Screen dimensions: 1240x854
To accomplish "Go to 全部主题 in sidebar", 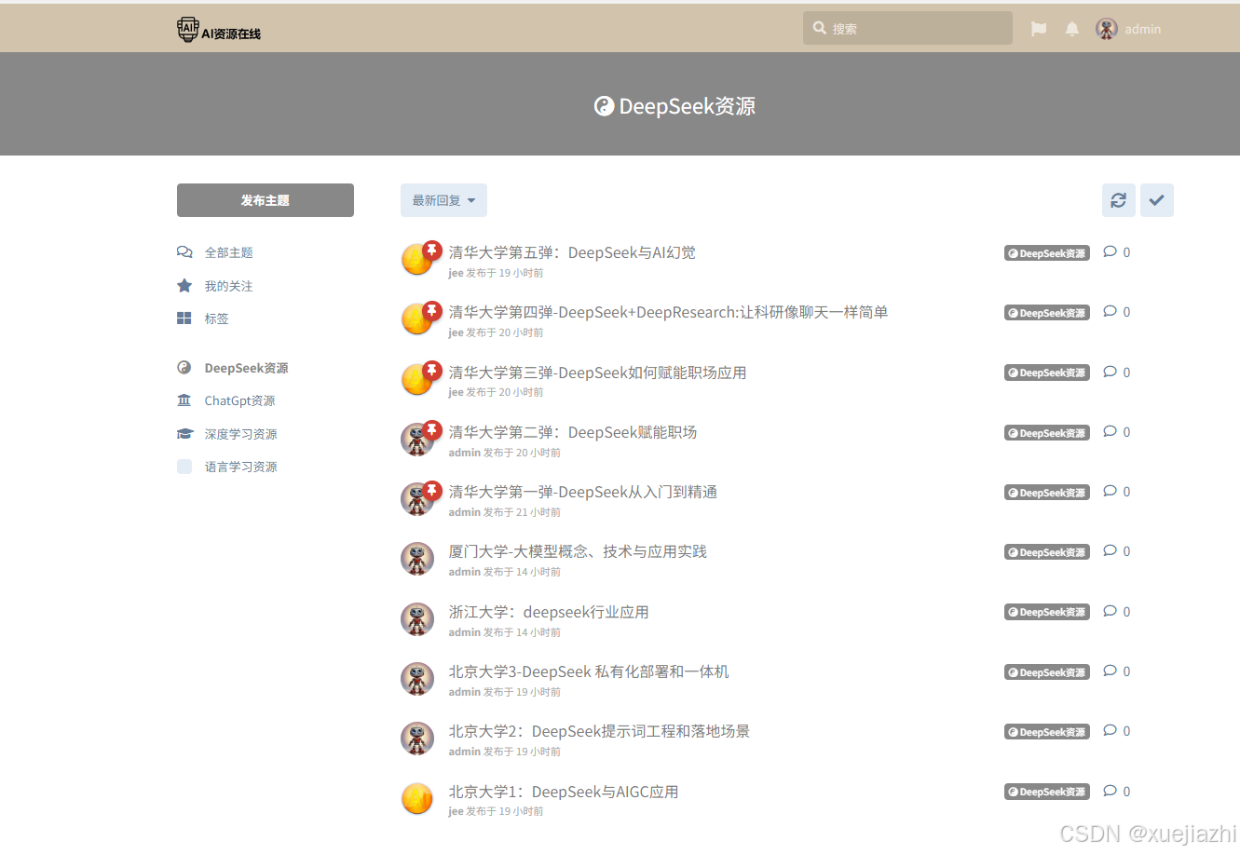I will (228, 252).
